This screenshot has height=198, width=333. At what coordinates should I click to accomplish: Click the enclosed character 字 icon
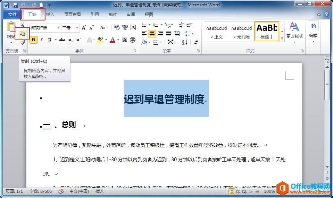(x=133, y=40)
